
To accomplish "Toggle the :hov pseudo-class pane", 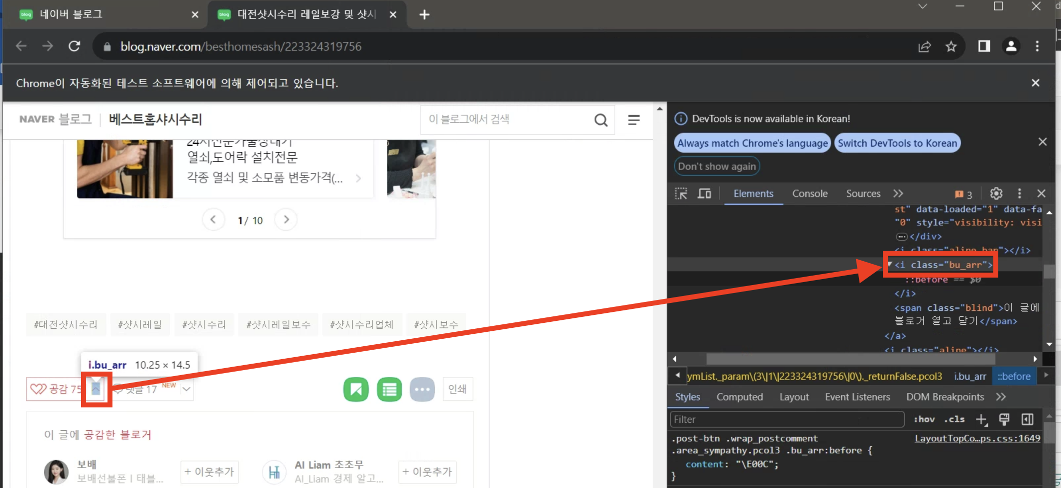I will 924,419.
